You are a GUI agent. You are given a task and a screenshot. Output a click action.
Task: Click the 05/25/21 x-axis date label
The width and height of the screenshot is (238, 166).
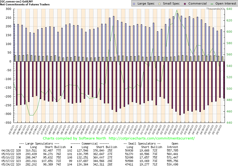click(12, 129)
